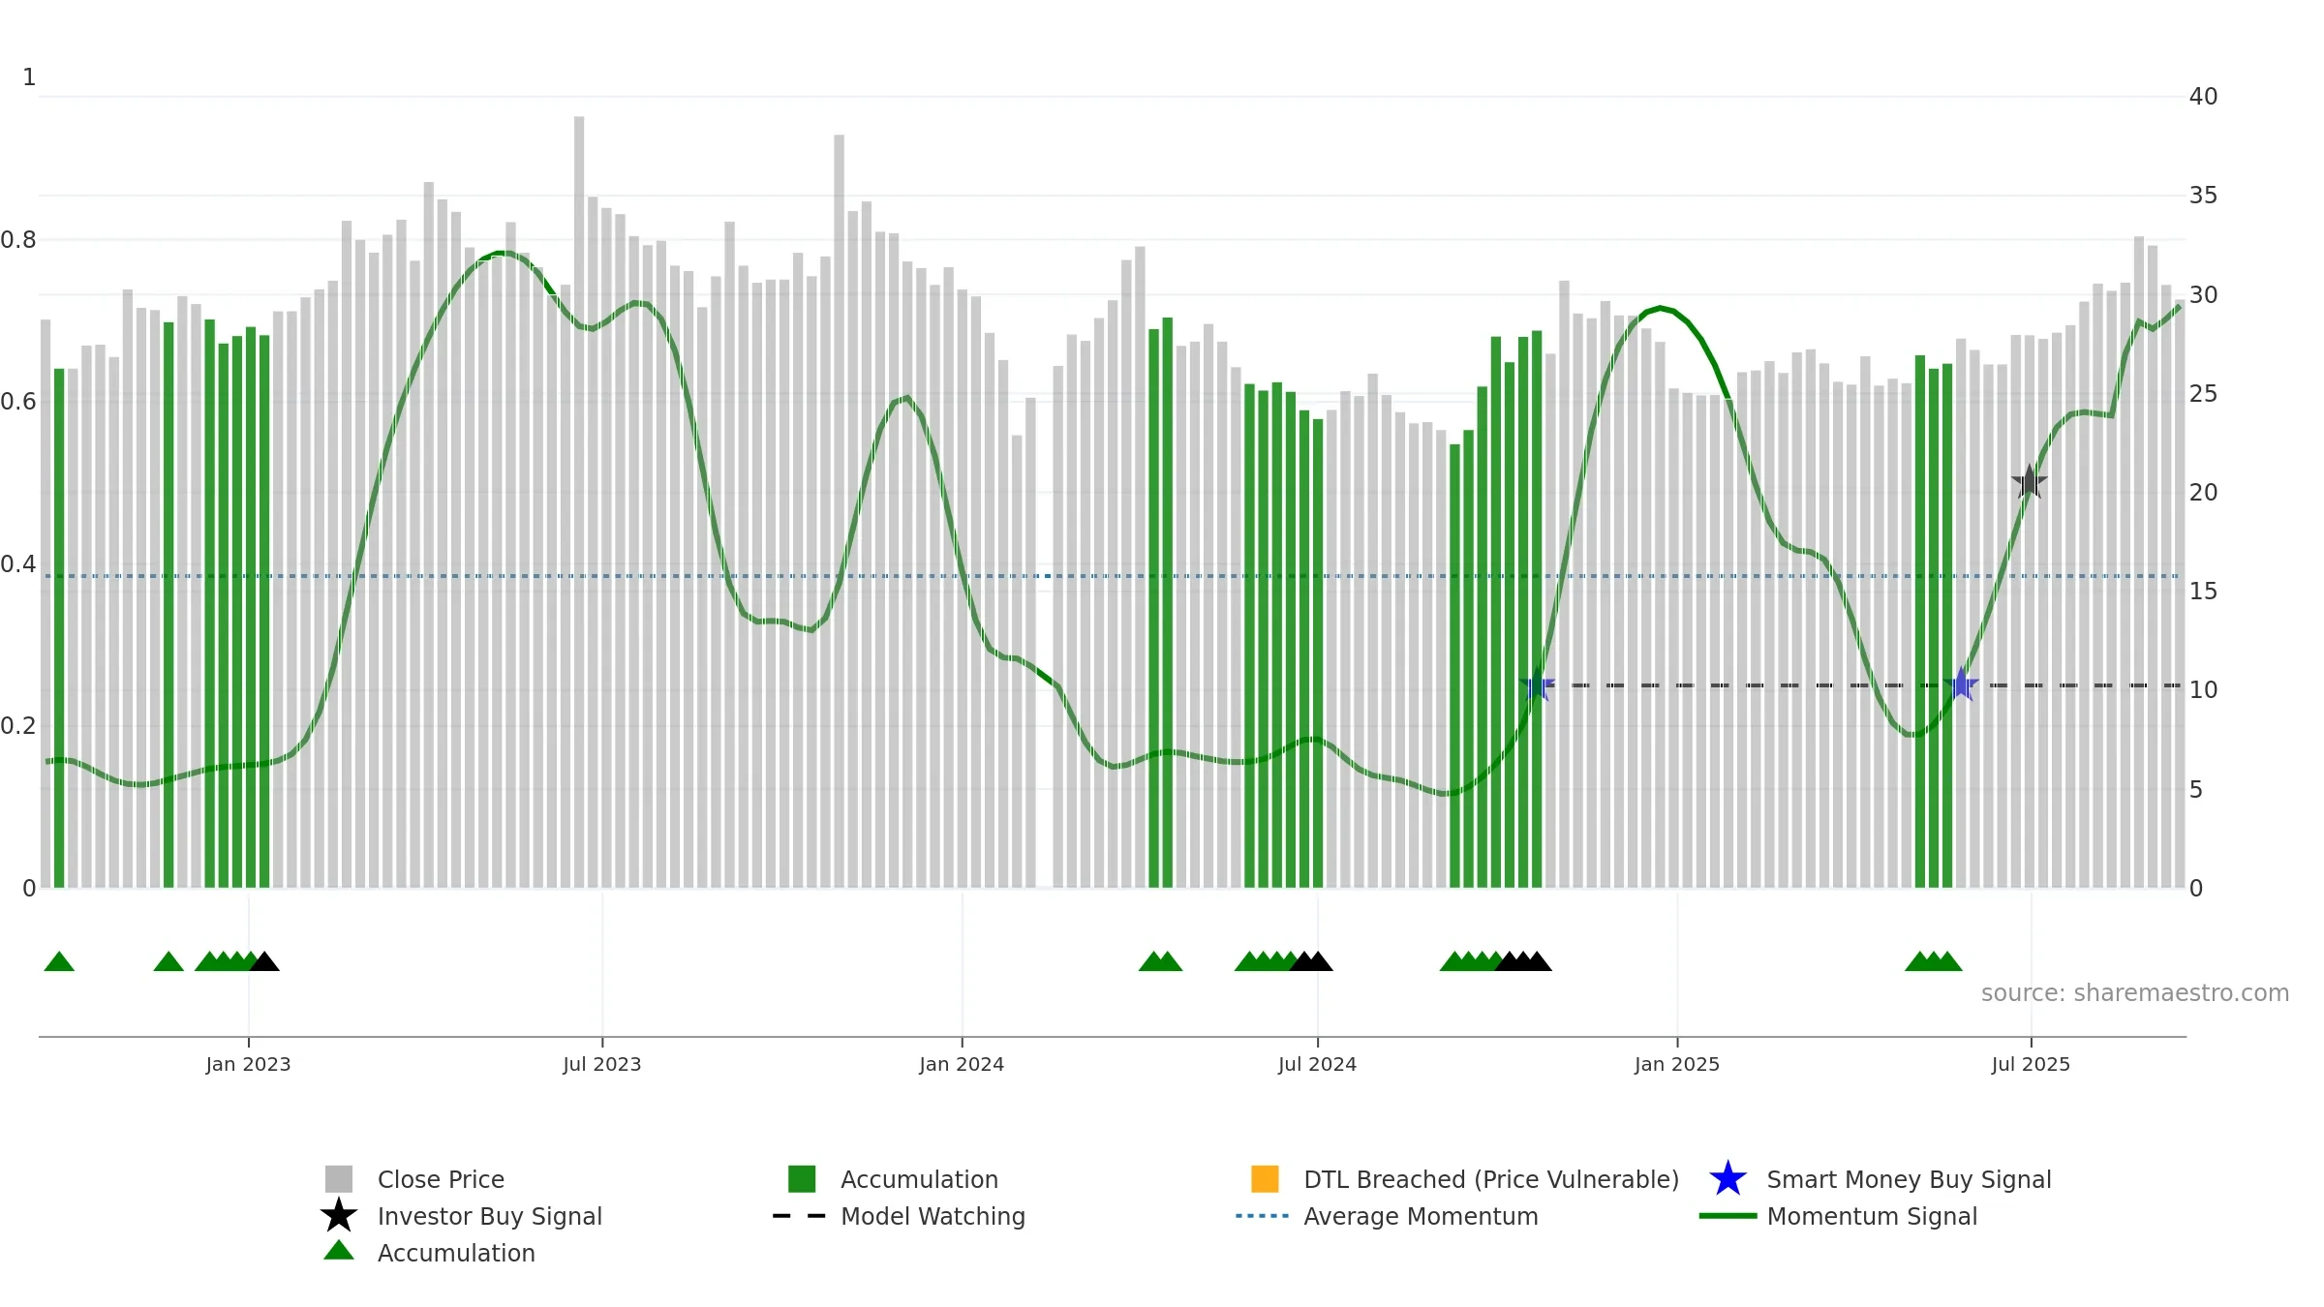Click the black triangle near Jan 2023
Viewport: 2324px width, 1307px height.
(x=264, y=961)
